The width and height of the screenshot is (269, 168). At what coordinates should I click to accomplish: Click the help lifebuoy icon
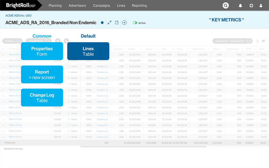click(251, 6)
